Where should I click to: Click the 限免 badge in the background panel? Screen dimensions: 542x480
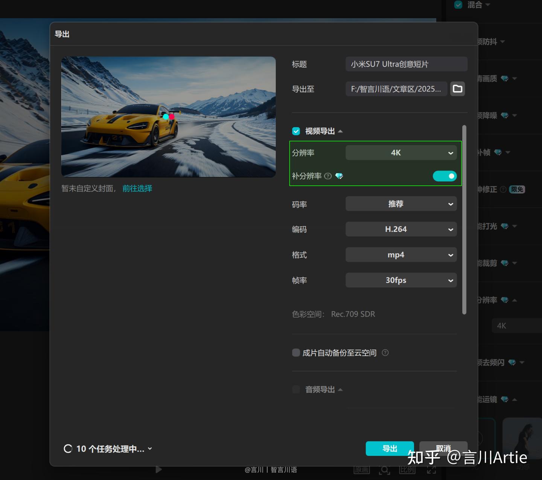pos(517,189)
